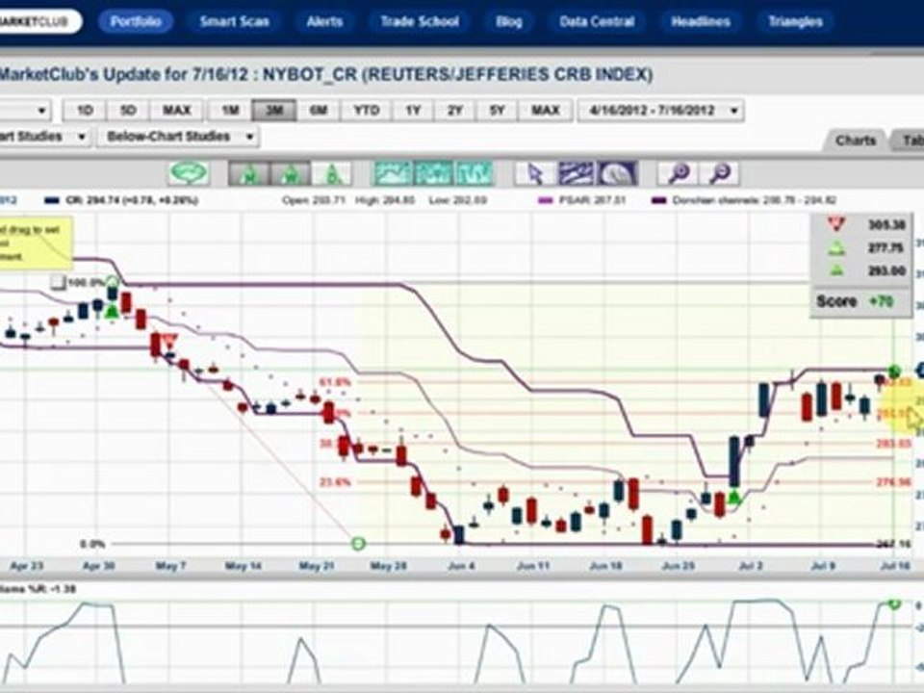Open the Smart Scan menu

click(235, 22)
